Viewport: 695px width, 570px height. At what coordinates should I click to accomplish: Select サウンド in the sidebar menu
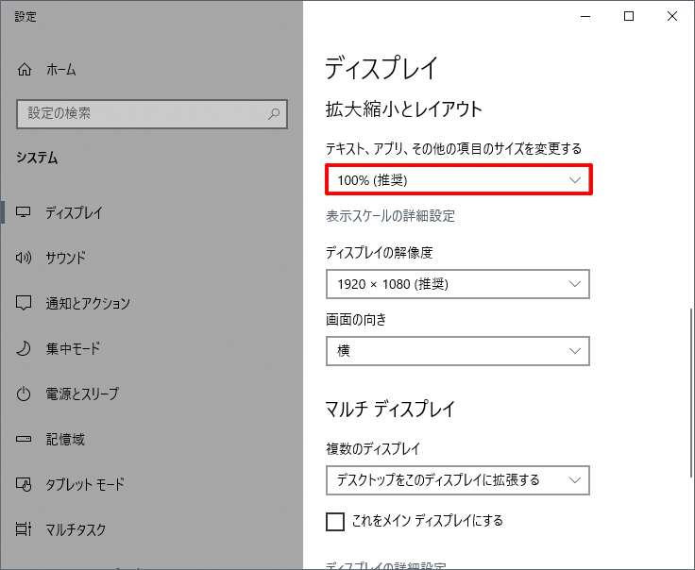coord(66,258)
